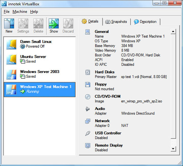183x166 pixels.
Task: Click the Ubuntu Server Linux OS icon
Action: pyautogui.click(x=11, y=59)
